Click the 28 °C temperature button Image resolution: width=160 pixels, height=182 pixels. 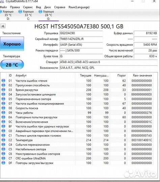[12, 64]
